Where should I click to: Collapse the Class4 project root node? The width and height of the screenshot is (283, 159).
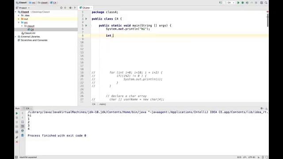pos(16,12)
